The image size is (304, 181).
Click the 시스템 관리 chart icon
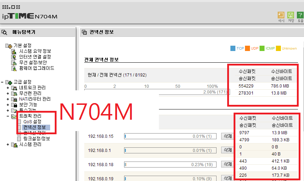pyautogui.click(x=14, y=145)
